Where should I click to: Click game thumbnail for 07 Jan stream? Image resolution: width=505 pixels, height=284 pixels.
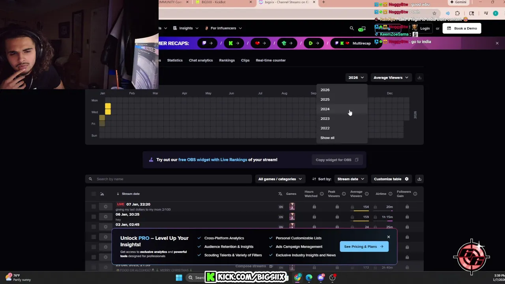click(x=292, y=207)
